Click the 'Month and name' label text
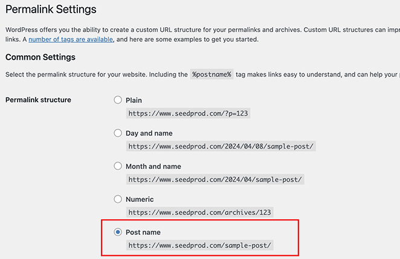Image resolution: width=400 pixels, height=259 pixels. [153, 166]
